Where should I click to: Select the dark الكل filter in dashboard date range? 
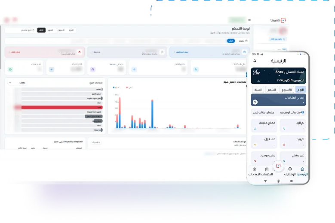(41, 30)
